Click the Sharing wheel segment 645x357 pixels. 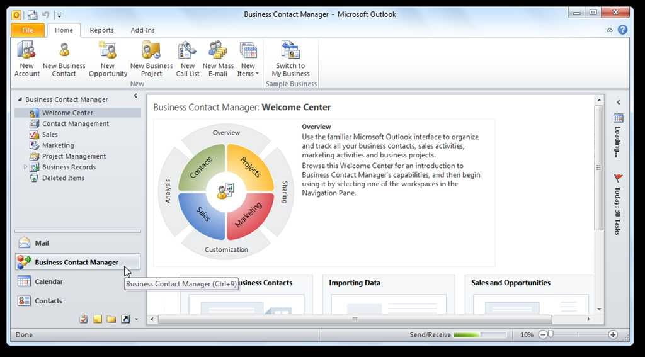pos(285,192)
